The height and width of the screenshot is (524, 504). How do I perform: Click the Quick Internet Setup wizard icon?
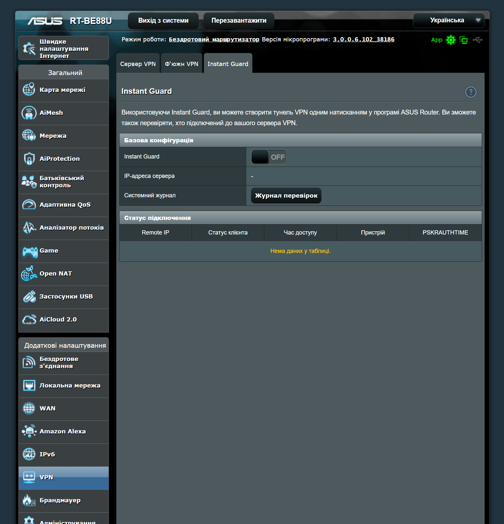point(29,49)
